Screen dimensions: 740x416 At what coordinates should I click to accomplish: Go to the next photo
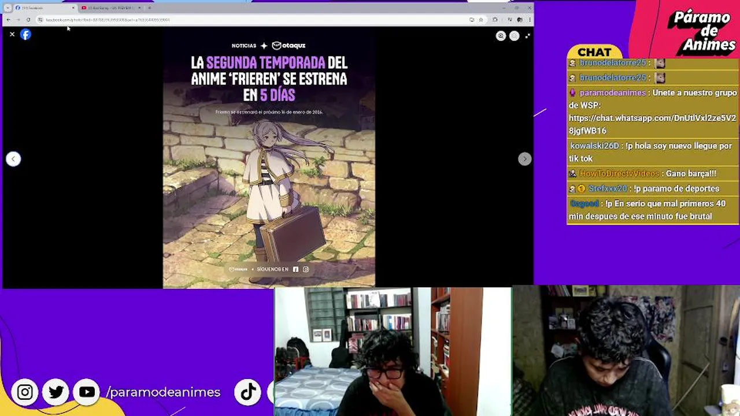524,159
